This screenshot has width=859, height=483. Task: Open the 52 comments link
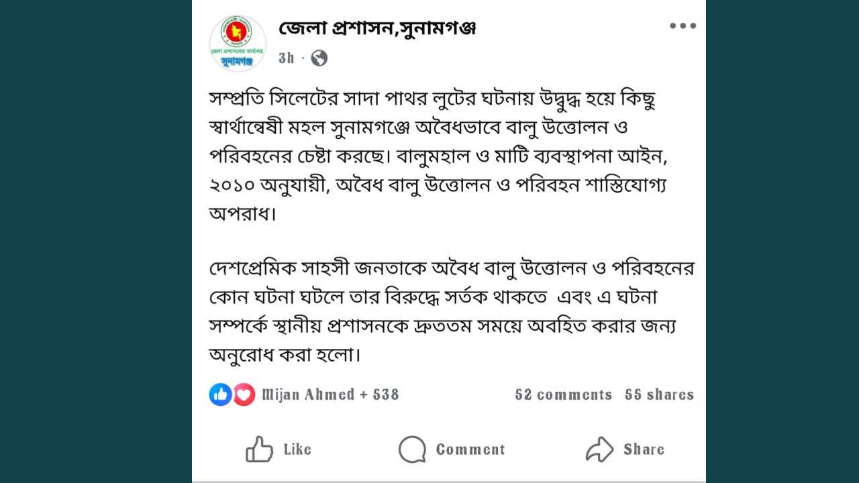coord(563,394)
